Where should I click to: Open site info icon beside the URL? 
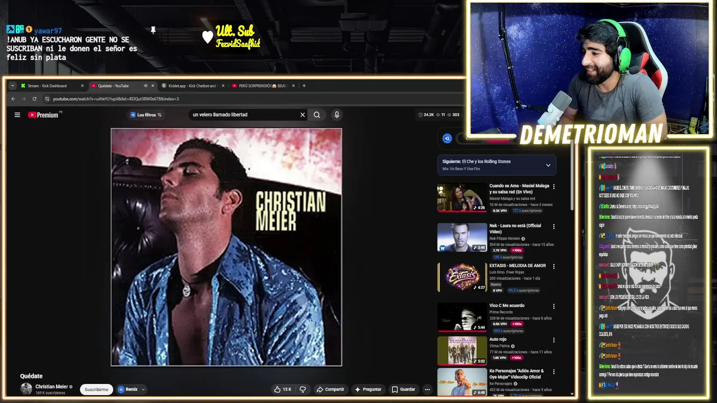point(48,99)
